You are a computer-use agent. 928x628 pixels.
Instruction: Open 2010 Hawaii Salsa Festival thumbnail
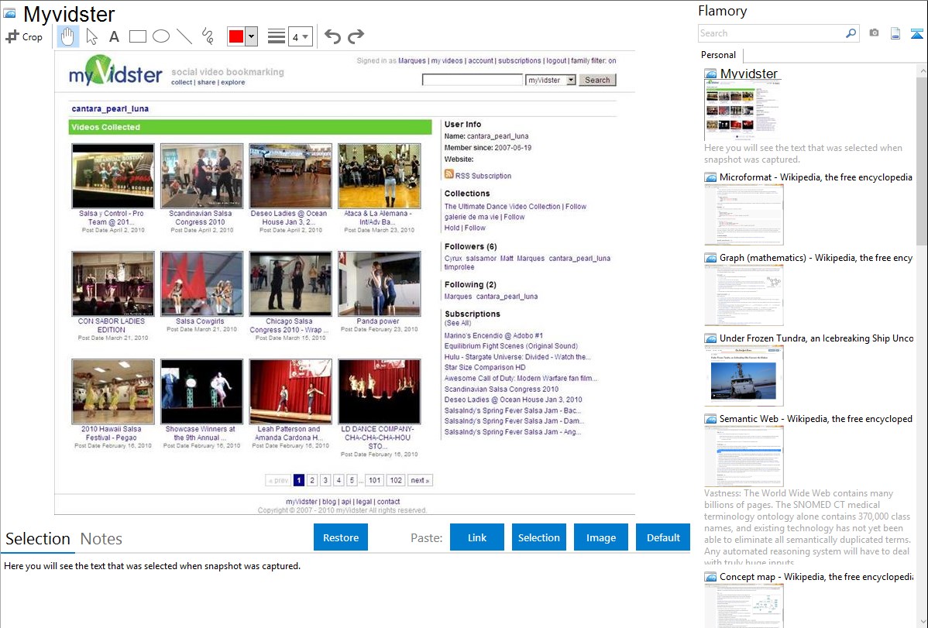[x=113, y=391]
